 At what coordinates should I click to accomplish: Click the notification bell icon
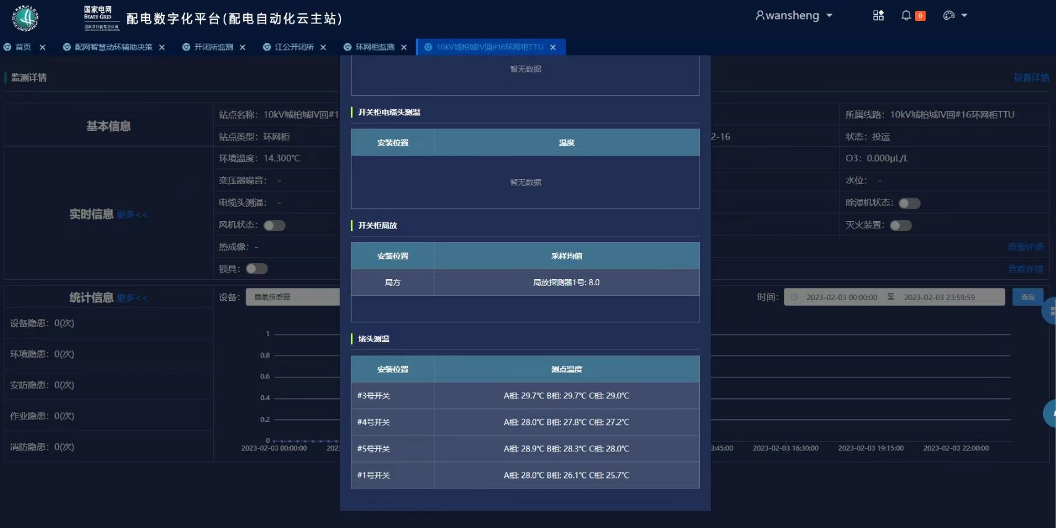(x=906, y=16)
